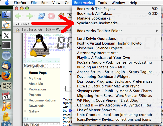The image size is (163, 126).
Task: Open Finder from the Dock
Action: click(6, 15)
